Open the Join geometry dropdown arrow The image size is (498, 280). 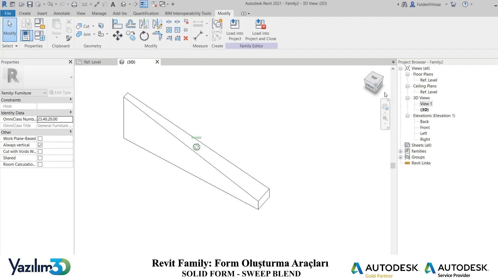tap(94, 34)
